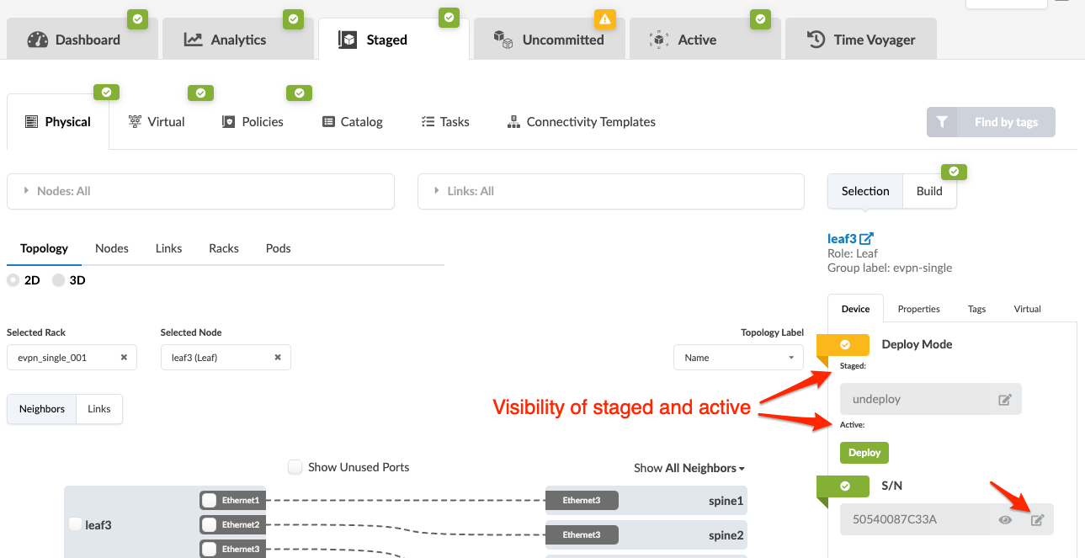Click the Time Voyager history icon

click(816, 40)
